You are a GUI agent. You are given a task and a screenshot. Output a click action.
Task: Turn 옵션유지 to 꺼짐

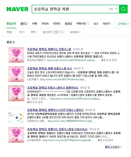[x=56, y=32]
